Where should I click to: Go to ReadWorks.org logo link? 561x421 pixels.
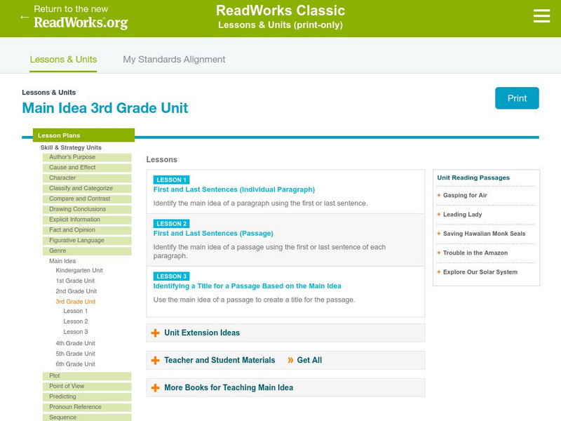[81, 22]
